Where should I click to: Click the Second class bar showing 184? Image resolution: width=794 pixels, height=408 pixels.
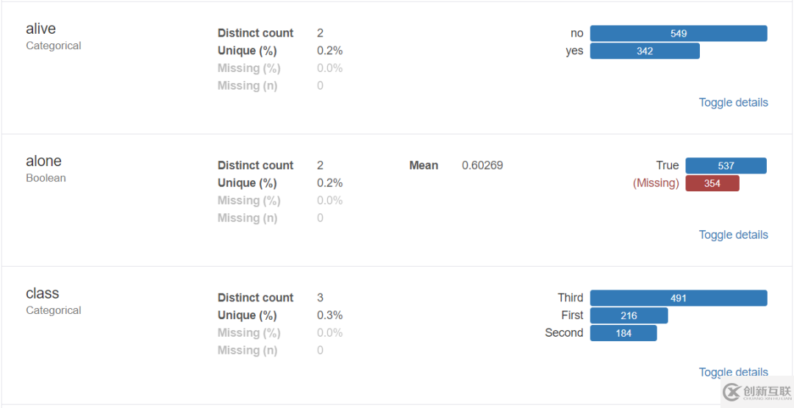click(623, 334)
